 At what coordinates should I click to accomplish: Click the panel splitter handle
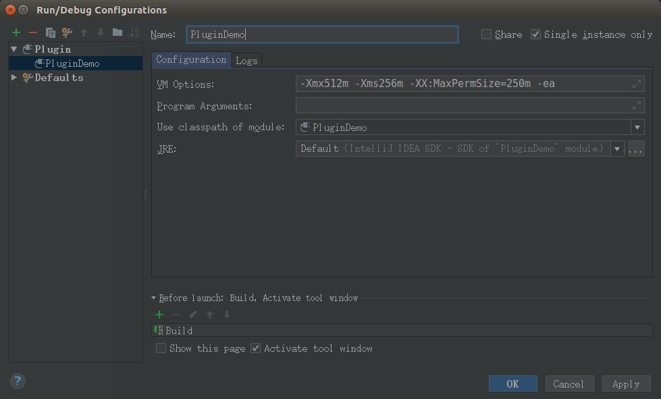(x=146, y=193)
